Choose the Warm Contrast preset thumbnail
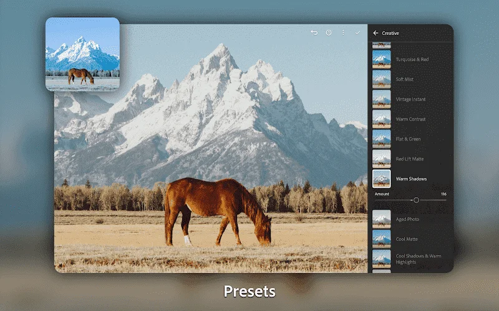Screen dimensions: 499x311 click(382, 119)
